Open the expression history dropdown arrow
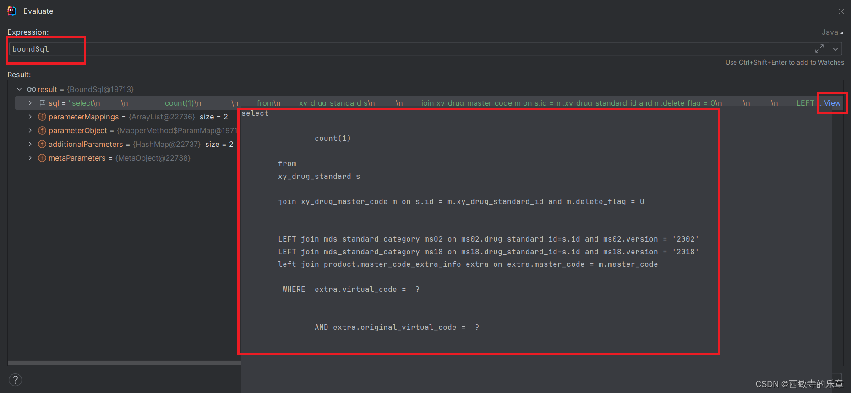The image size is (851, 393). (x=835, y=49)
